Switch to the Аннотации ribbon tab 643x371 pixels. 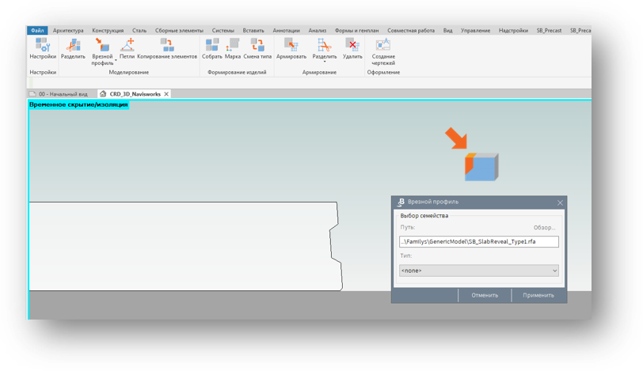tap(286, 31)
